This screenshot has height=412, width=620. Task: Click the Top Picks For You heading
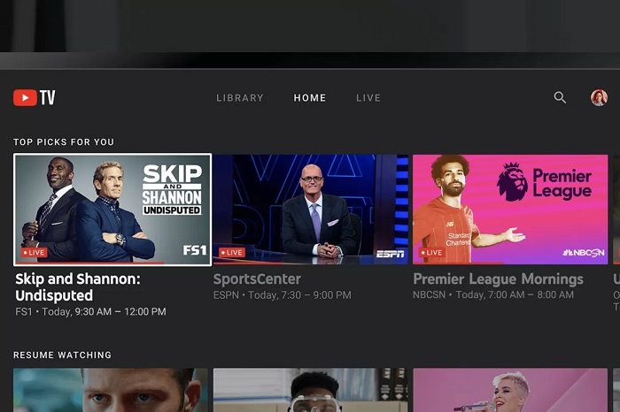coord(64,142)
